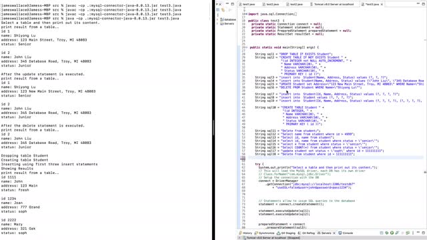This screenshot has width=427, height=240.
Task: Click 'id 1234' line in terminal
Action: click(9, 199)
